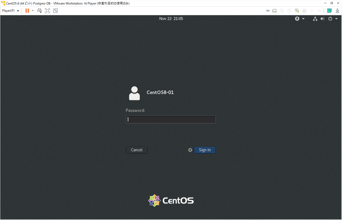Focus the Password input field
This screenshot has height=220, width=342.
coord(171,119)
